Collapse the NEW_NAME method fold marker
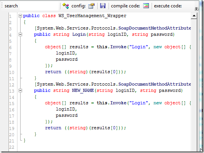Screen dimensions: 204x153 (x=20, y=90)
